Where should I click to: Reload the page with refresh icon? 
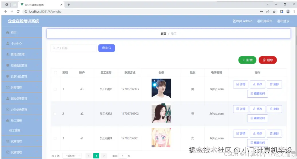[x=18, y=11]
